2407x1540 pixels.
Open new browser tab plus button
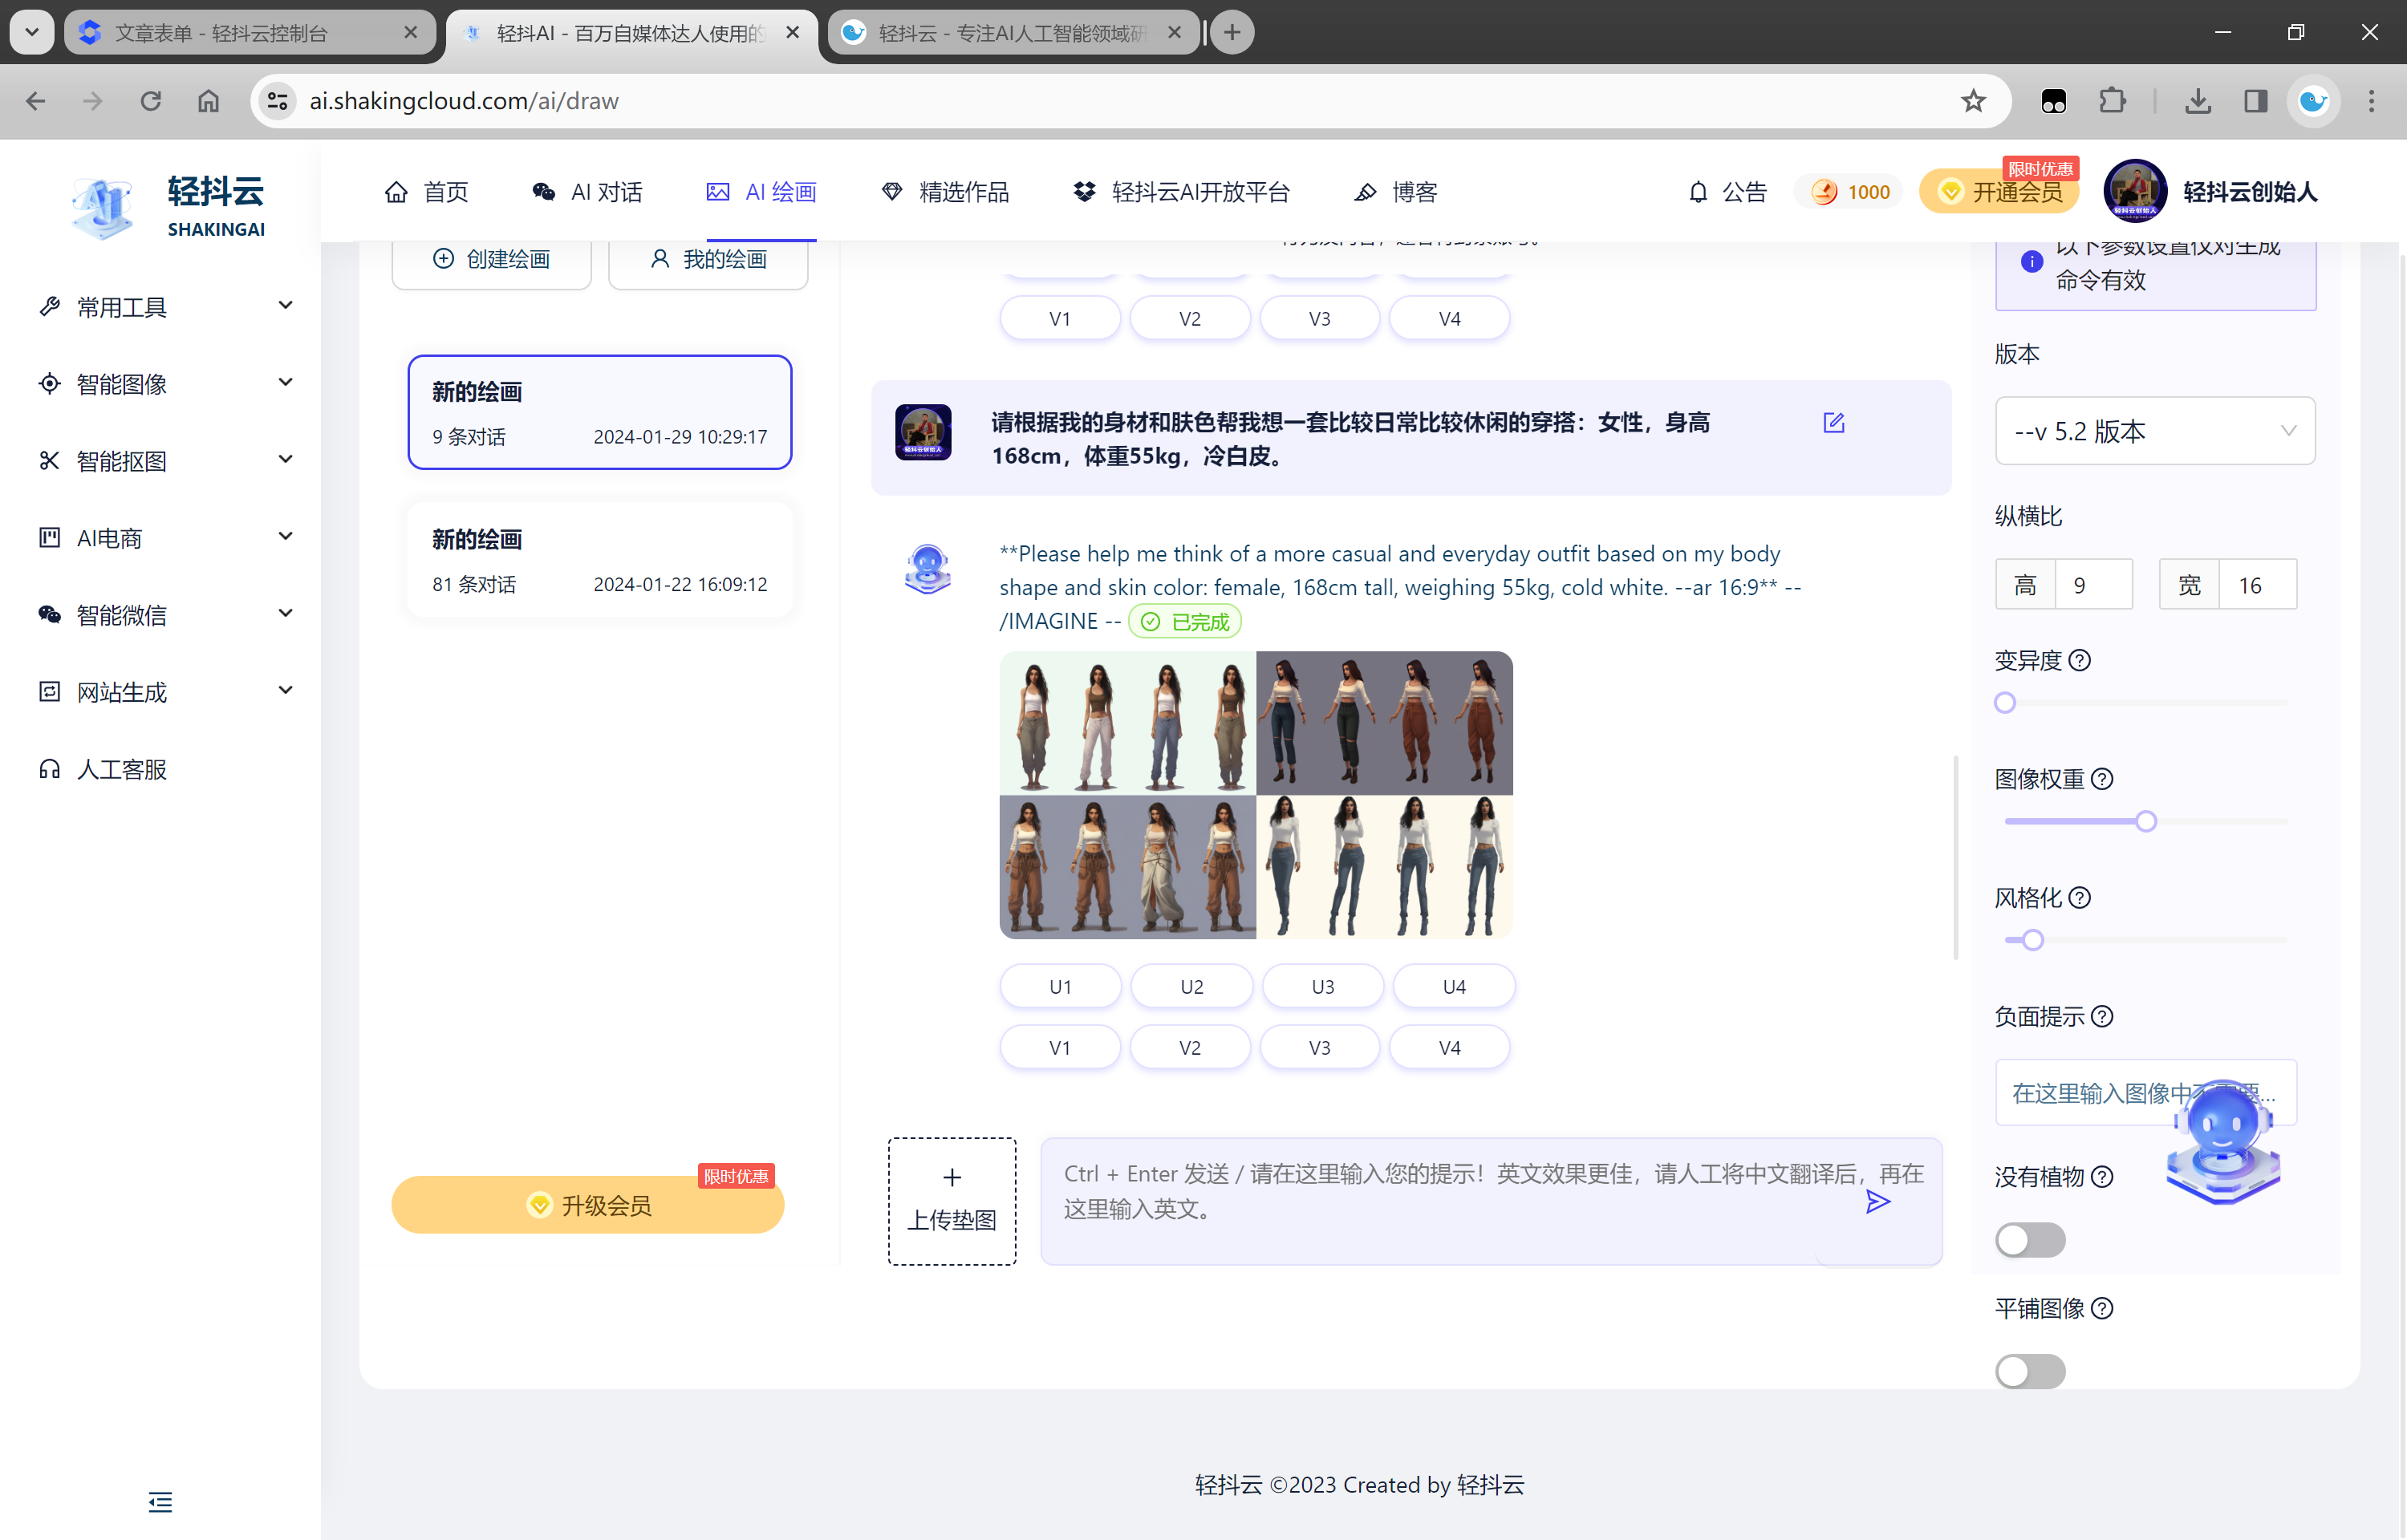click(x=1232, y=33)
